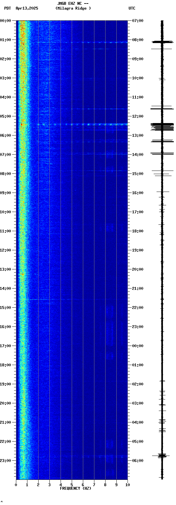Select the PDT axis "16:00" label
Viewport: 176px width, 505px height.
(5, 327)
